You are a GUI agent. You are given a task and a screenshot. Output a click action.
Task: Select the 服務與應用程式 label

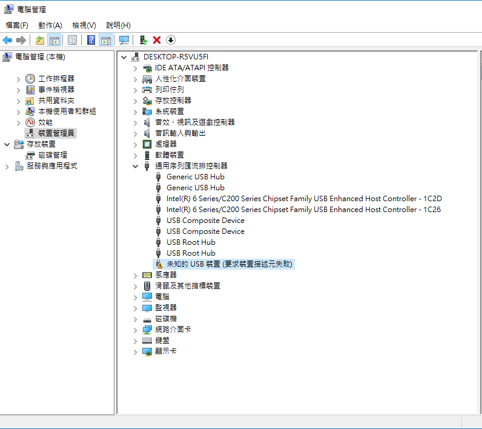click(x=52, y=166)
